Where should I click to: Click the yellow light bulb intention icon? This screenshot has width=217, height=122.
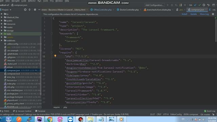55,56
